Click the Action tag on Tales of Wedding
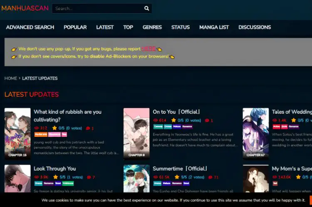This screenshot has height=207, width=312. 276,127
